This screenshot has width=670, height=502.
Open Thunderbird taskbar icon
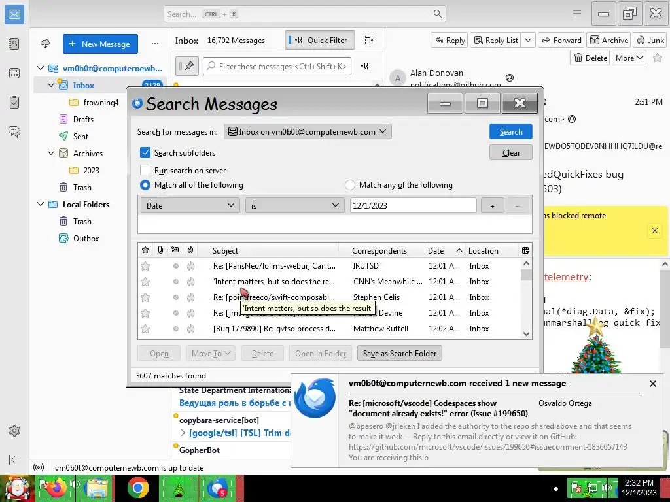click(217, 488)
